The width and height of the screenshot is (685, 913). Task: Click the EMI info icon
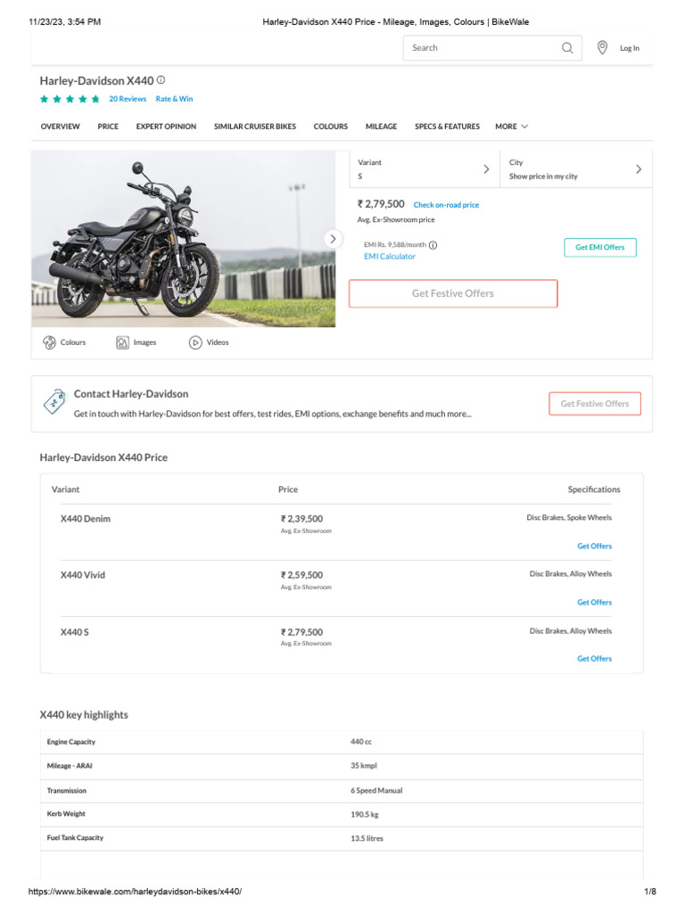click(x=433, y=245)
